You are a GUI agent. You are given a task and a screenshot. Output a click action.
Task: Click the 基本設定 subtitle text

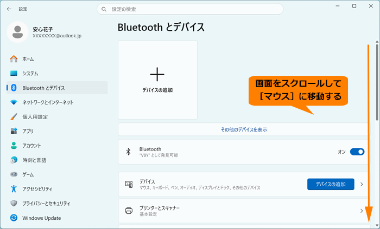[148, 214]
